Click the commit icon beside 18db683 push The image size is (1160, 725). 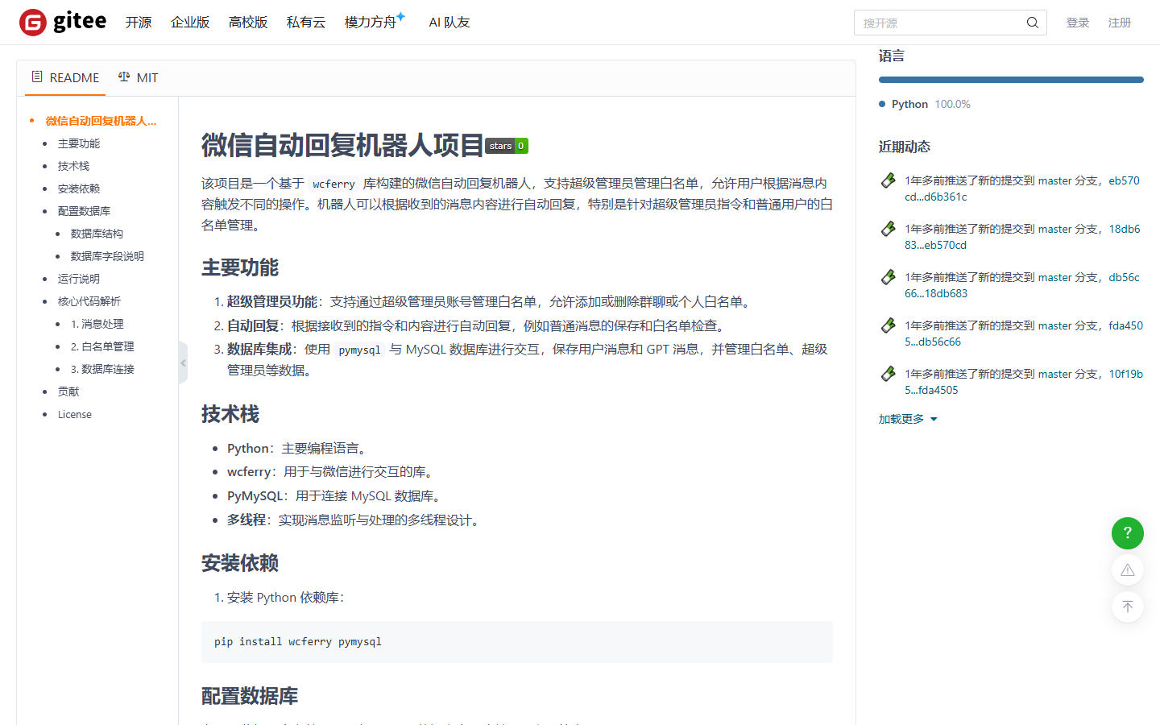(x=888, y=229)
